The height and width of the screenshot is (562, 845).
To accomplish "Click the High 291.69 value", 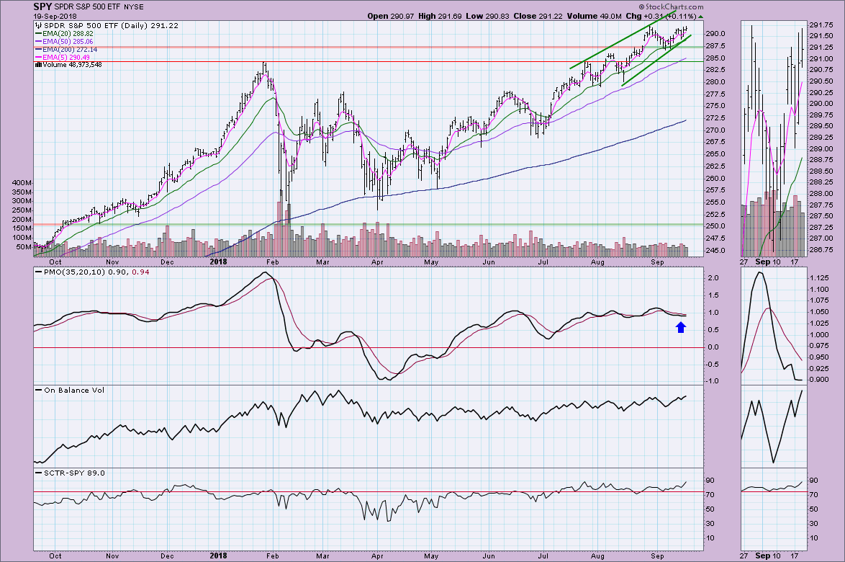I will tap(440, 16).
